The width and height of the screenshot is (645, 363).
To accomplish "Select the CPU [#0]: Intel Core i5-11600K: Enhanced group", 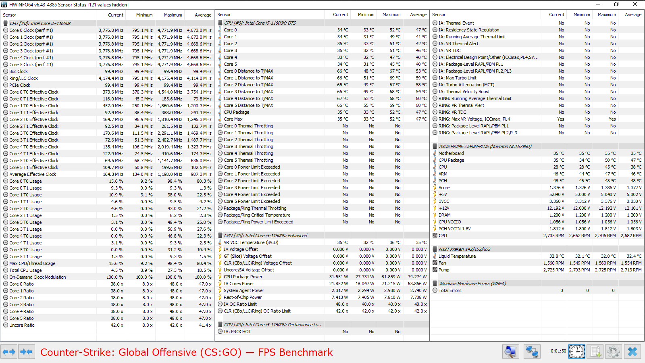I will (x=322, y=236).
